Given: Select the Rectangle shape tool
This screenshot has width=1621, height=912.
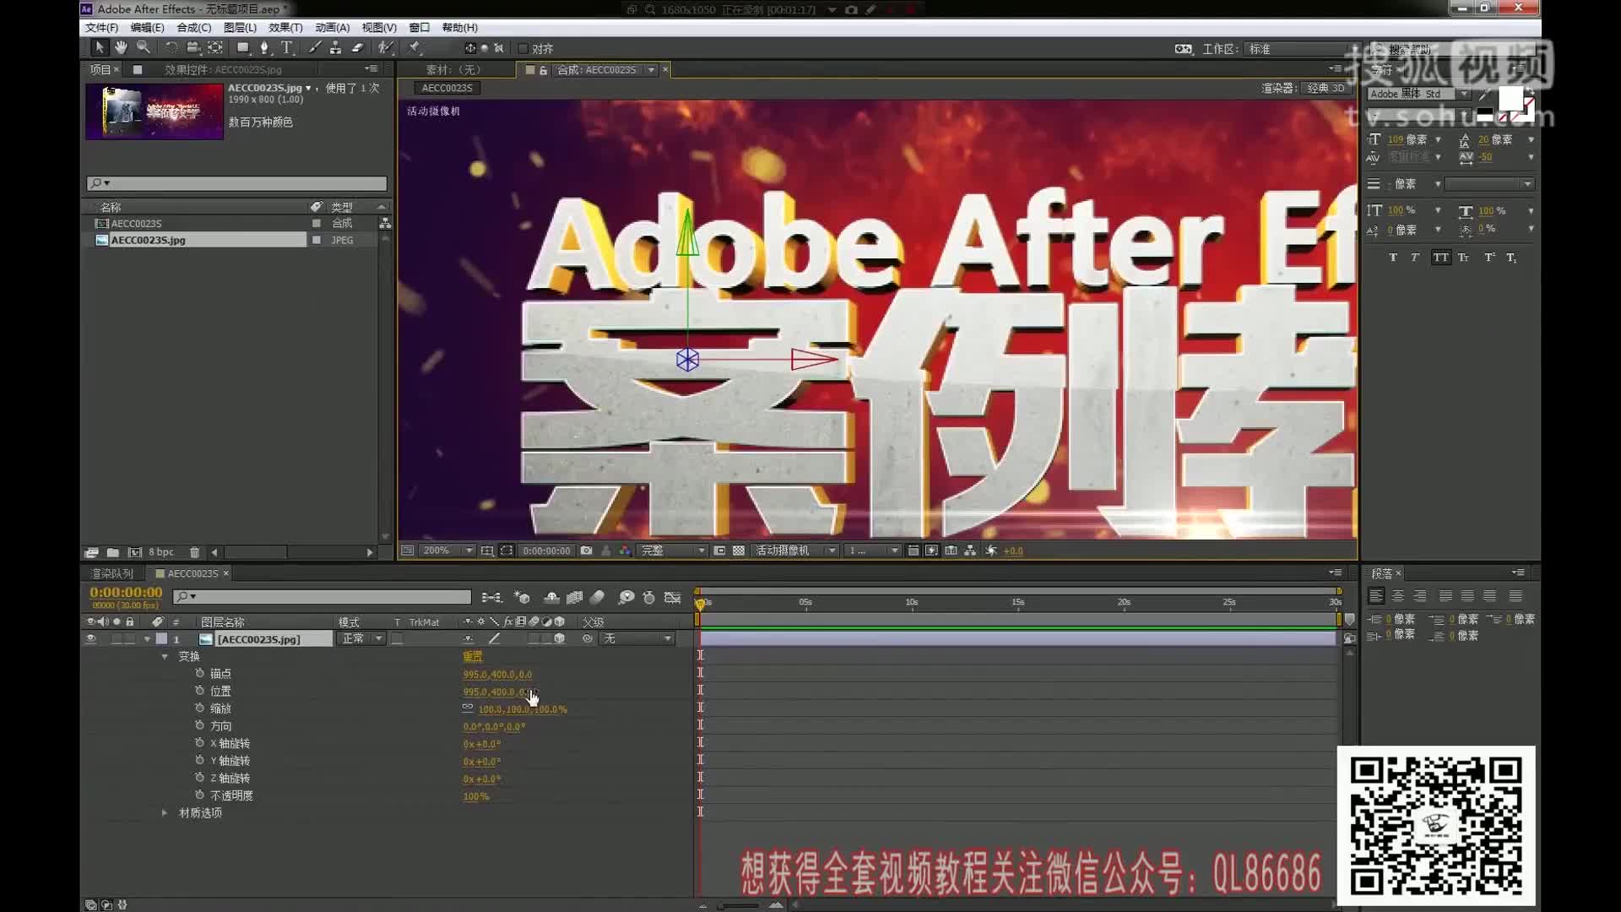Looking at the screenshot, I should coord(243,48).
